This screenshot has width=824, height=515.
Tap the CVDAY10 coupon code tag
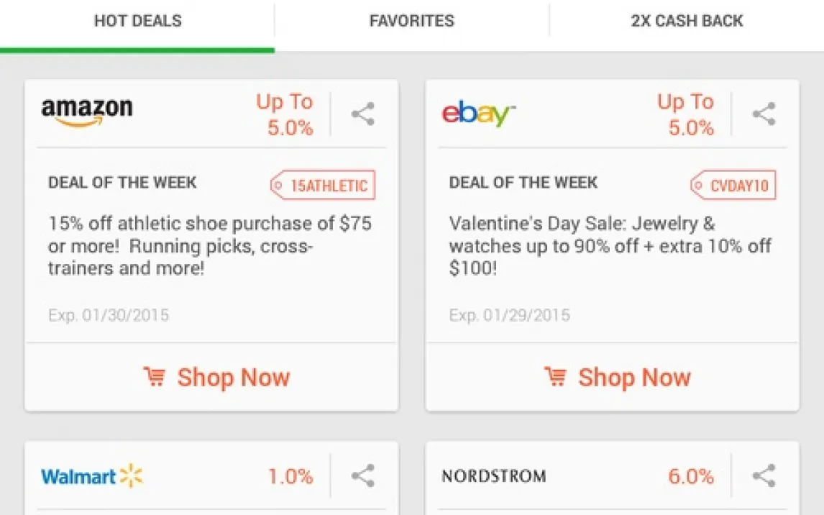click(x=733, y=186)
